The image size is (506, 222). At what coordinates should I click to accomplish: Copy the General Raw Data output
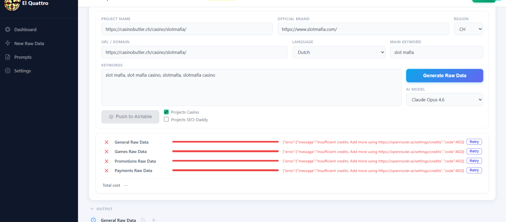coord(143,220)
